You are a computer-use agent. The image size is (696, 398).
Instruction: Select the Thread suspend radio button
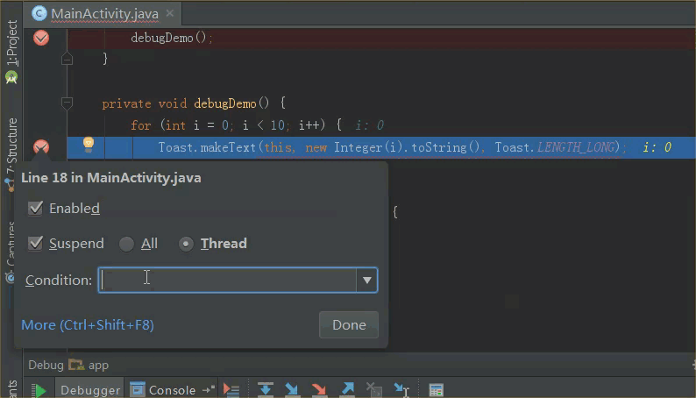pos(186,244)
